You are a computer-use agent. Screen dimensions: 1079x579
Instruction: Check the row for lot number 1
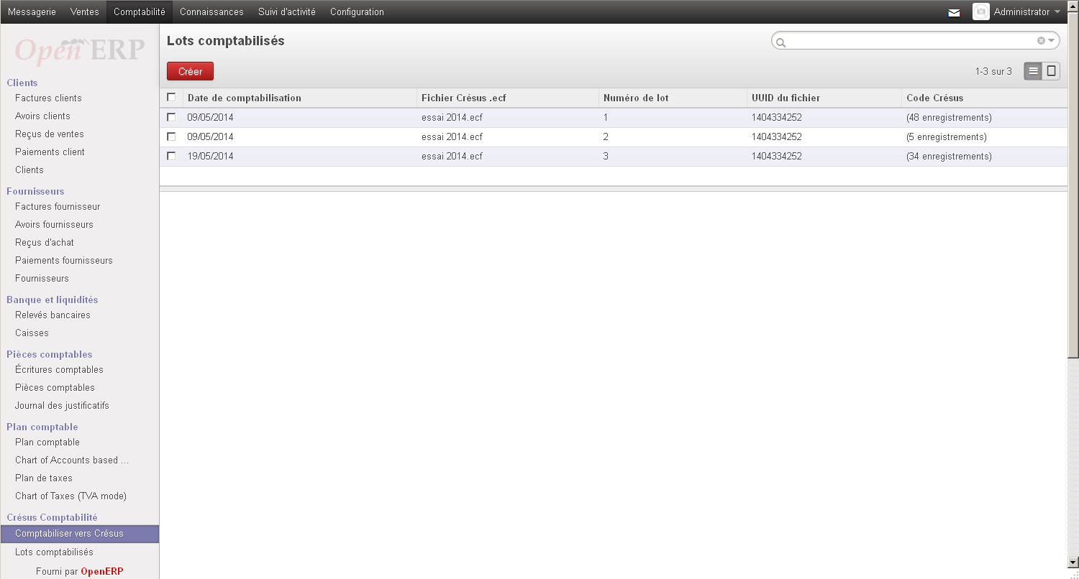pos(171,117)
